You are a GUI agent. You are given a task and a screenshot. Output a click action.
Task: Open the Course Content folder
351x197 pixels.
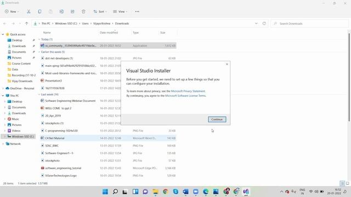click(21, 63)
